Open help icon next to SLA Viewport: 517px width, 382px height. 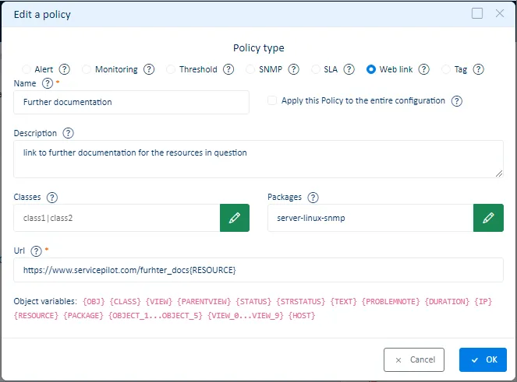pos(349,69)
